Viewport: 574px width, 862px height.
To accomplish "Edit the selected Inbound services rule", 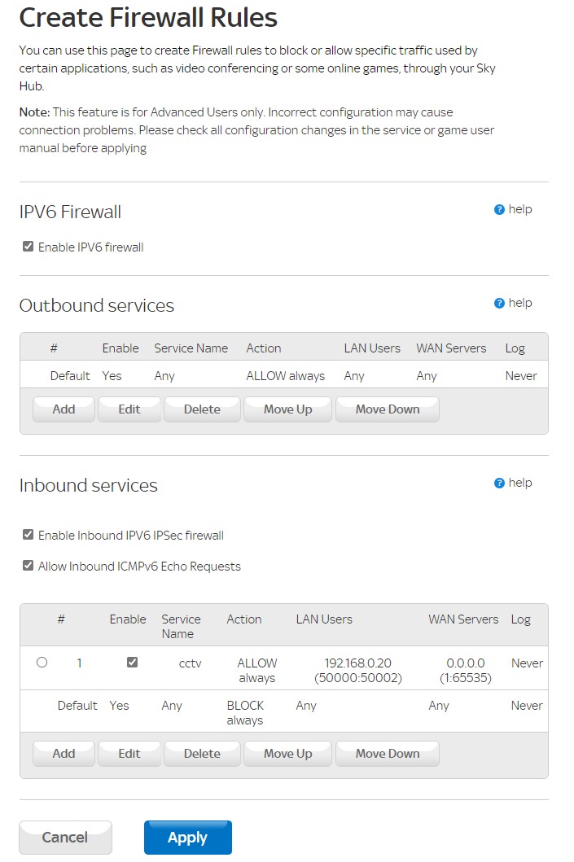I will click(x=129, y=754).
